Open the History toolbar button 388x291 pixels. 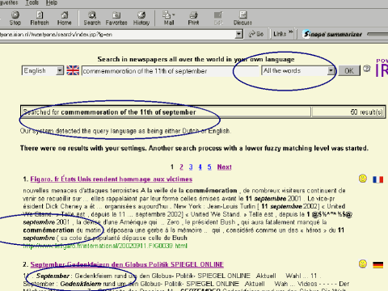pyautogui.click(x=141, y=19)
